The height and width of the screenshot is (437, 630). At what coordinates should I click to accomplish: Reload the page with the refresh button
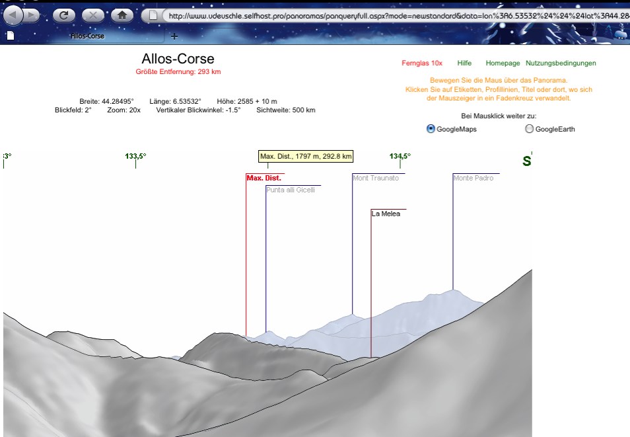63,15
